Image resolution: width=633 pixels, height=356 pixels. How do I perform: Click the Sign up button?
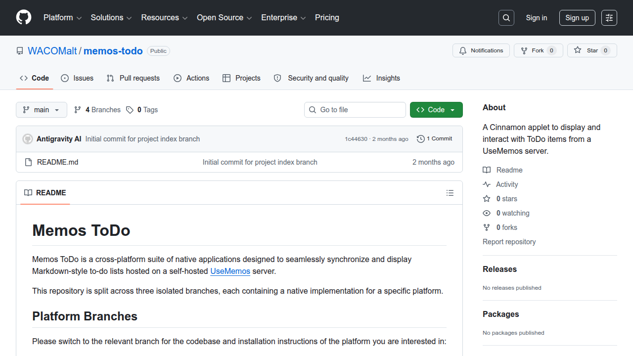577,18
